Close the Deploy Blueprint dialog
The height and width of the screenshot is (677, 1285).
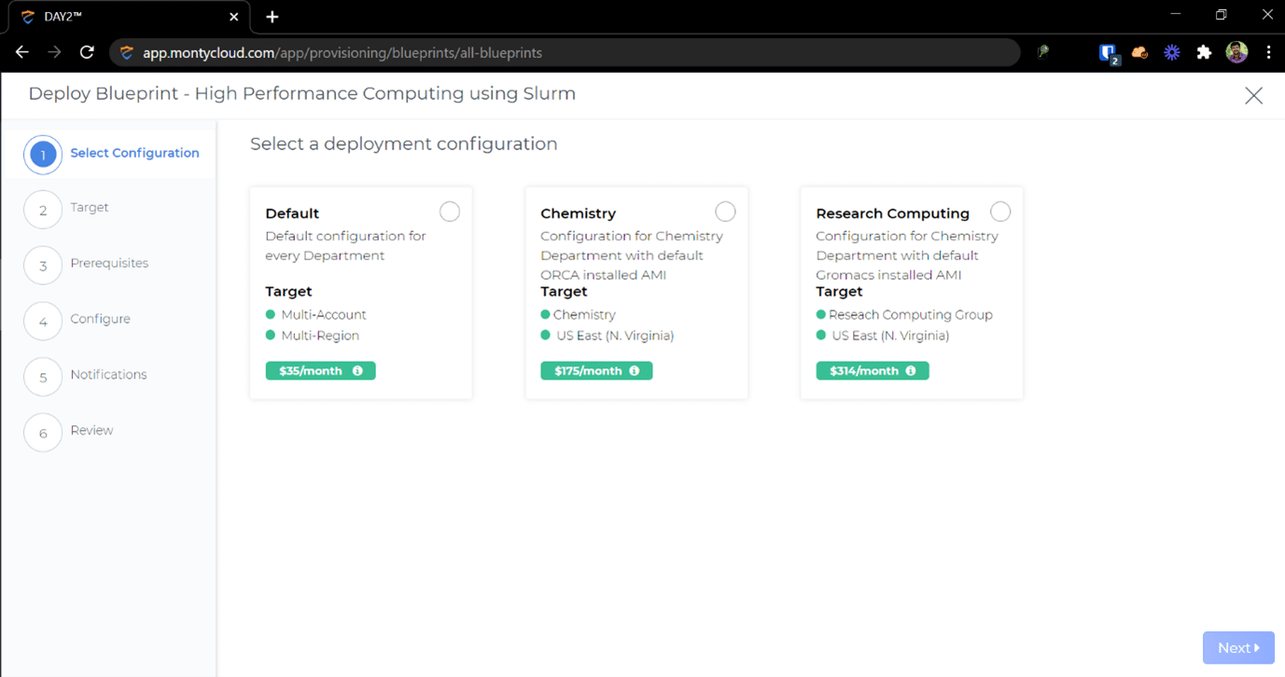click(x=1253, y=95)
